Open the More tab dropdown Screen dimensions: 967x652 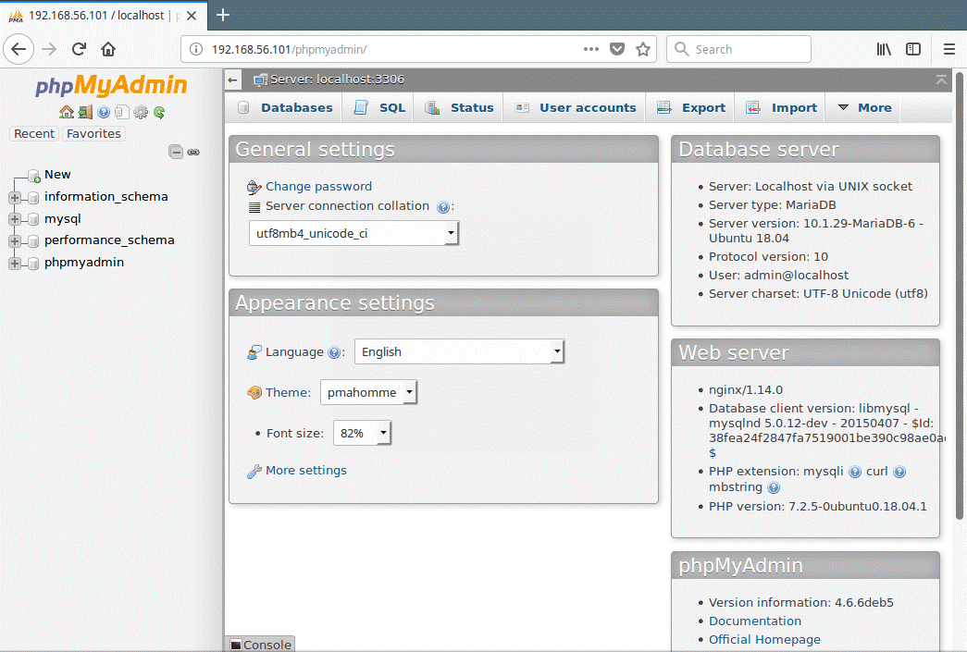click(864, 108)
